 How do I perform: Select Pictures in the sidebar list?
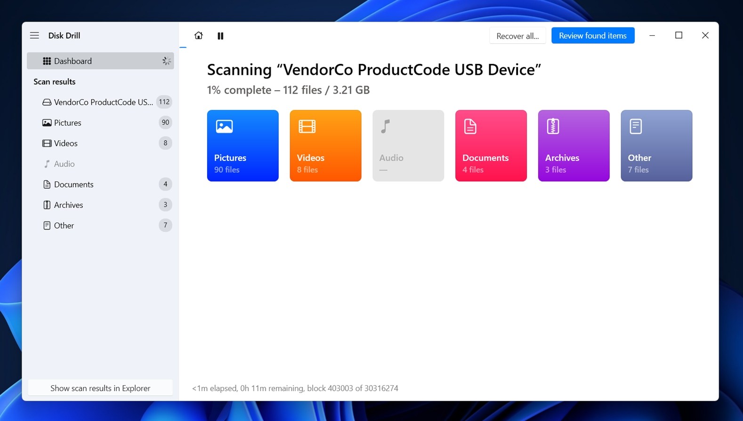pyautogui.click(x=68, y=123)
